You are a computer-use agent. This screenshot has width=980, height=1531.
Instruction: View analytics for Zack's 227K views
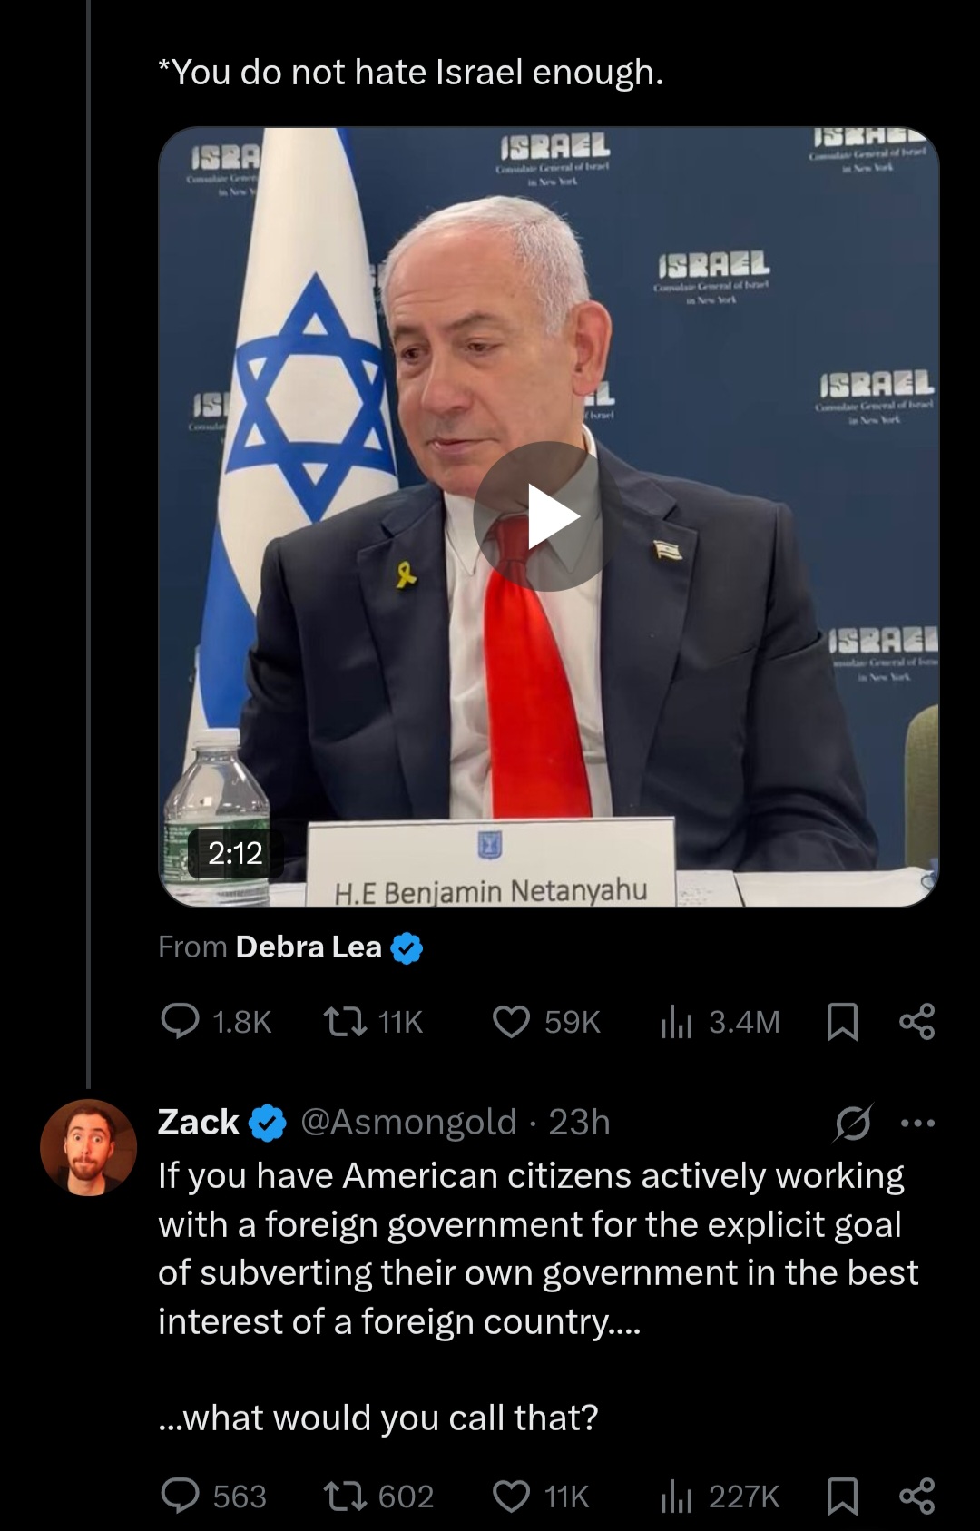[677, 1496]
